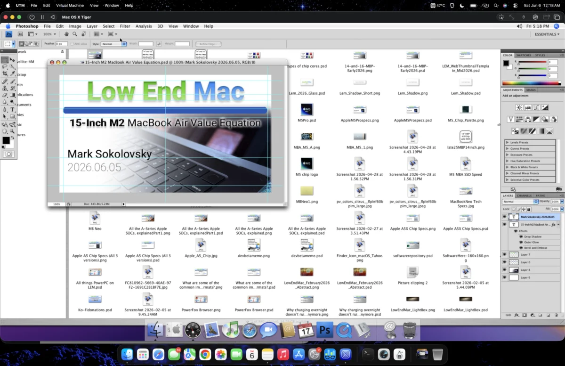Add a Brightness/Contrast adjustment
This screenshot has height=366, width=565.
pyautogui.click(x=519, y=107)
